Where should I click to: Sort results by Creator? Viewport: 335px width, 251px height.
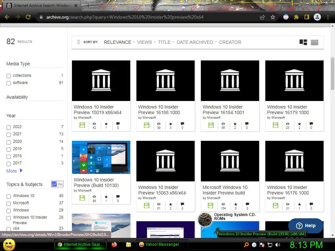click(230, 42)
